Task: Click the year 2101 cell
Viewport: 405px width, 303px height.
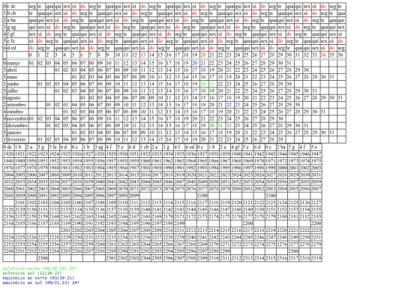Action: [20, 203]
